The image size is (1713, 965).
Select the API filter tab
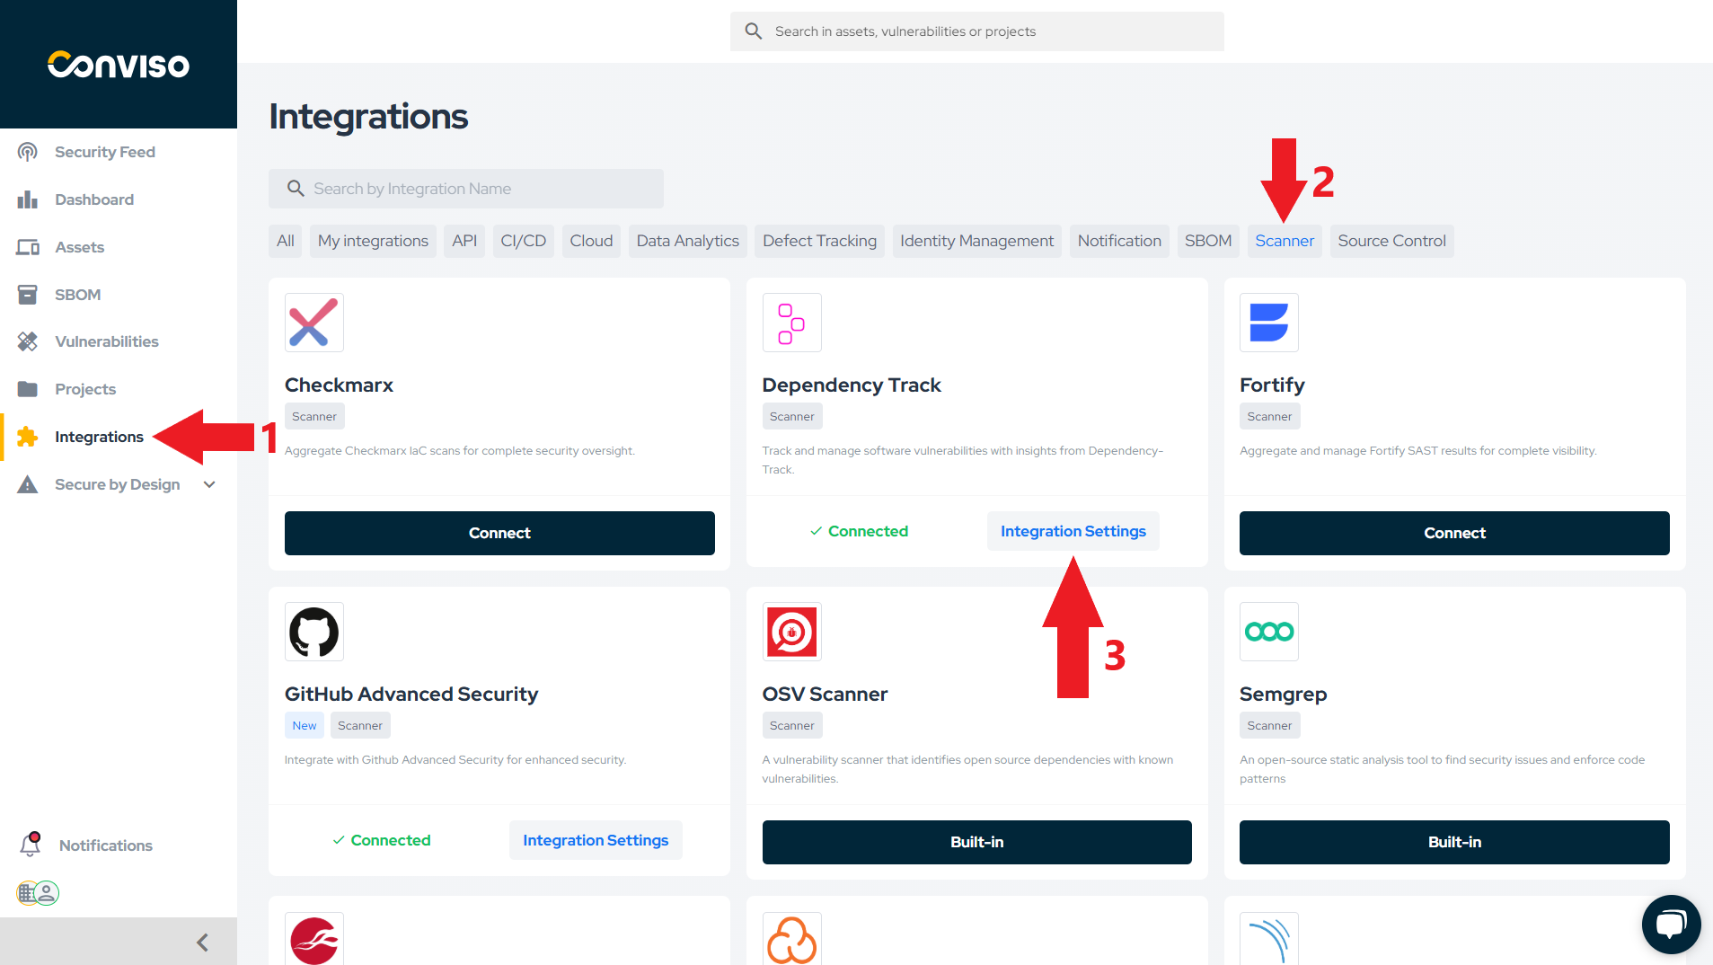[x=464, y=241]
